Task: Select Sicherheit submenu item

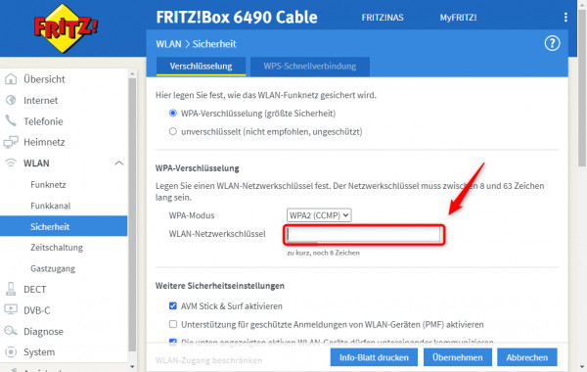Action: click(64, 226)
